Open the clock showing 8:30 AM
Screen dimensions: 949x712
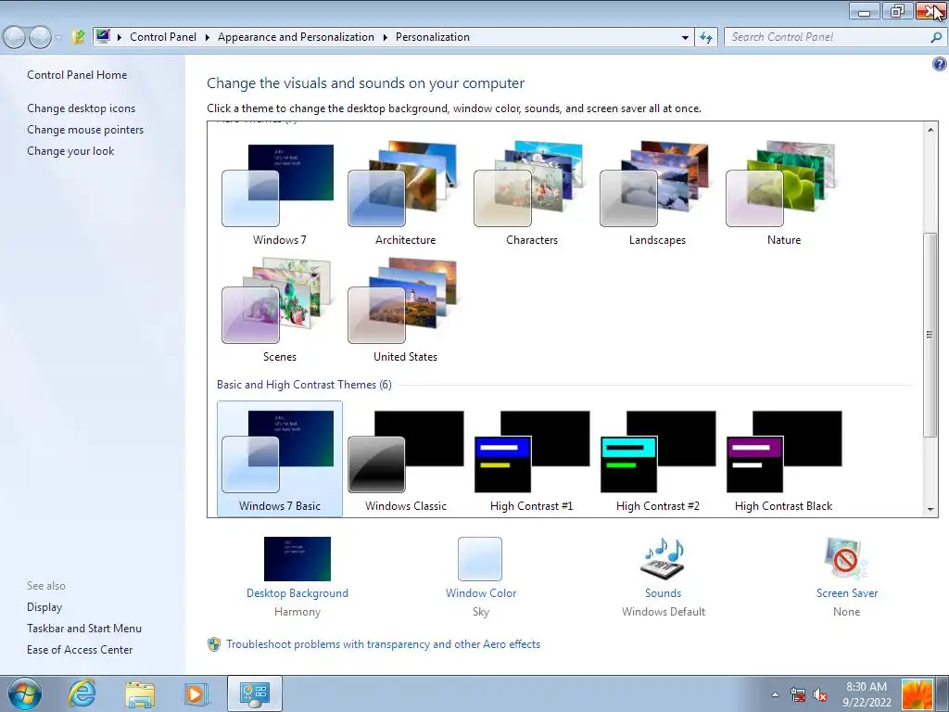(867, 694)
